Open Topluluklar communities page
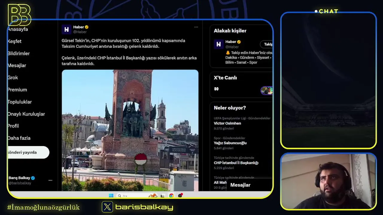 click(x=20, y=102)
